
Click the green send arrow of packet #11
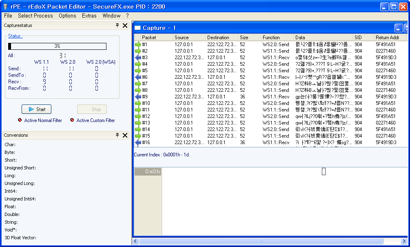(138, 110)
